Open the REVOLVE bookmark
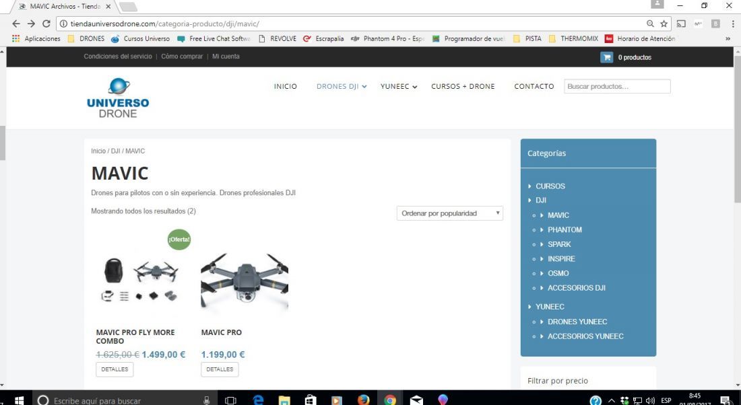Viewport: 741px width, 405px height. click(x=278, y=39)
